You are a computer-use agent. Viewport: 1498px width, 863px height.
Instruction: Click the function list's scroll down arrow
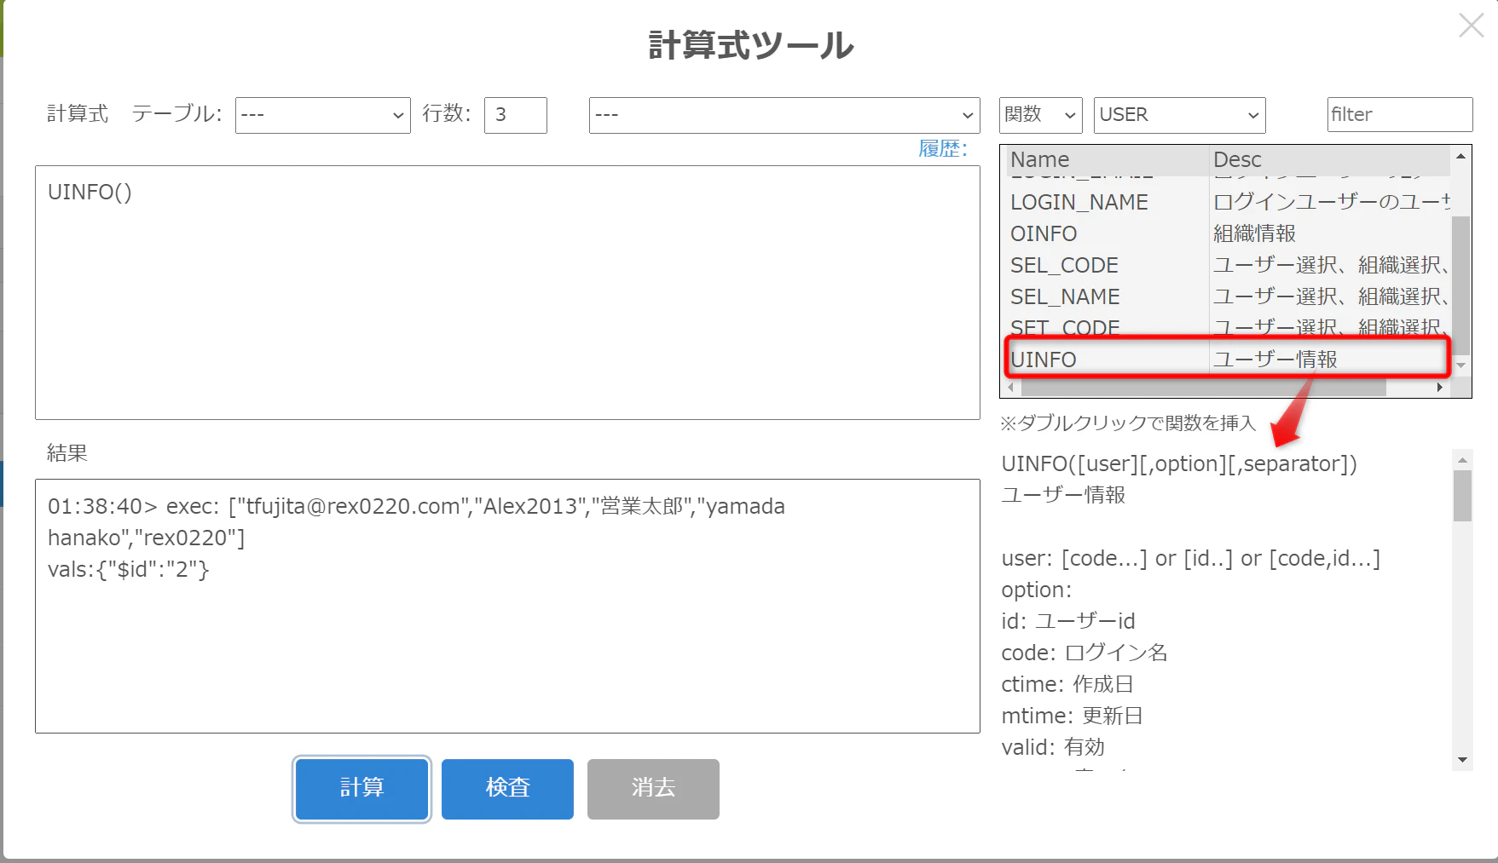click(x=1460, y=365)
